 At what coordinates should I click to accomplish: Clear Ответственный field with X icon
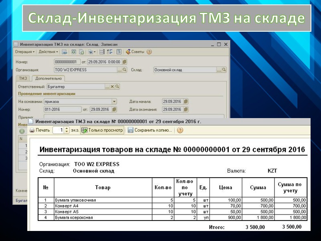click(x=112, y=87)
